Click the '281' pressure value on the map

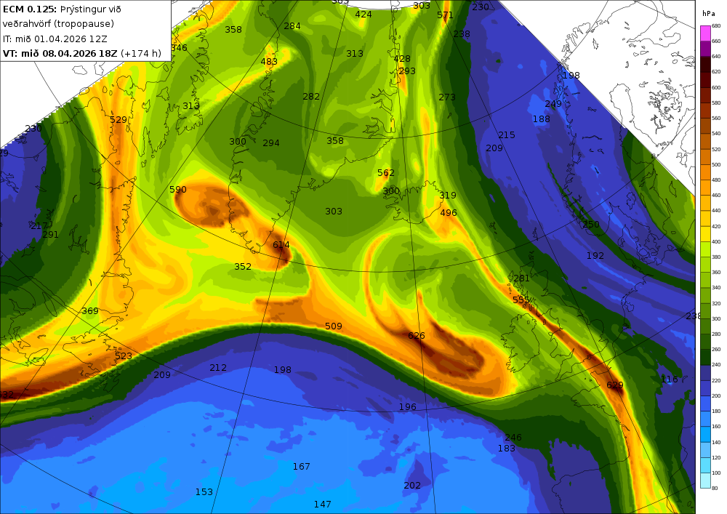(521, 278)
